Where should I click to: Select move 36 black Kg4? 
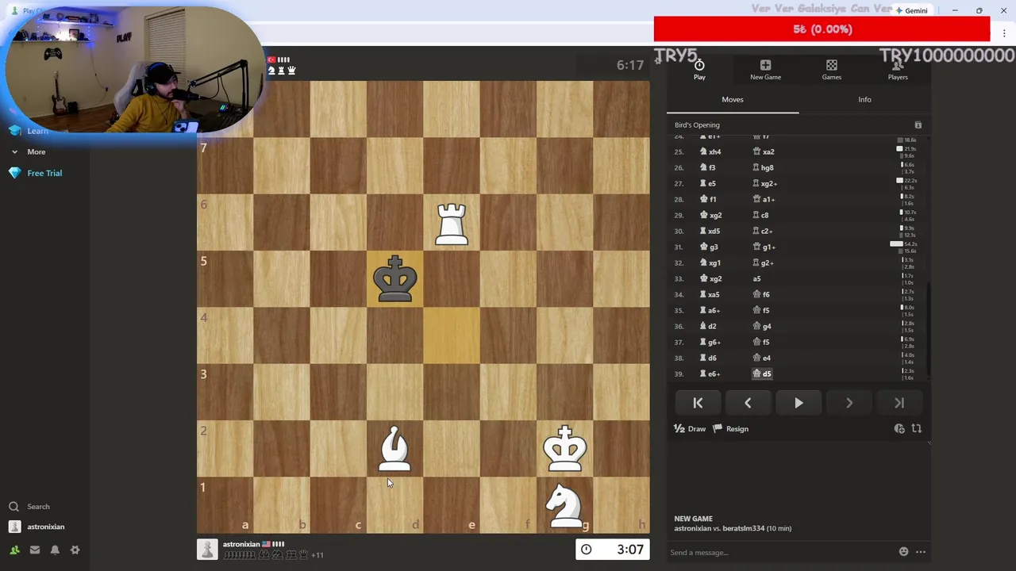[761, 326]
